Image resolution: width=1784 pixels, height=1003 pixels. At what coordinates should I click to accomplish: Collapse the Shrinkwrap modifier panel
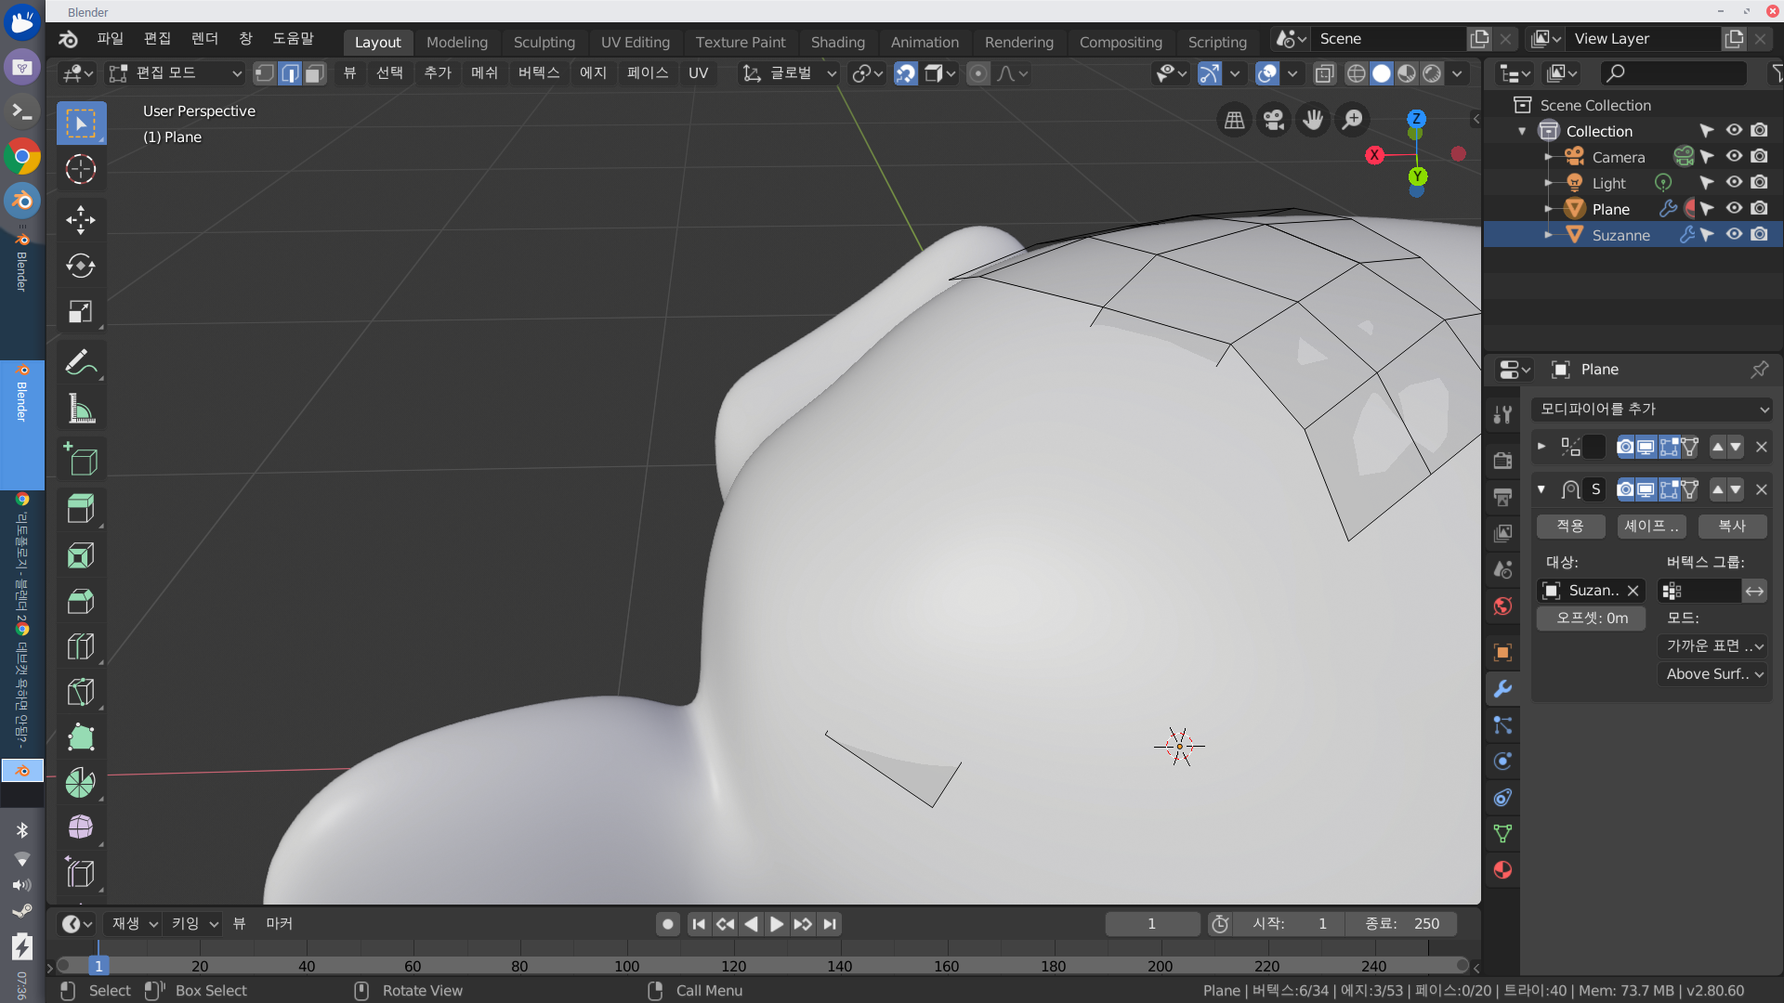1541,489
